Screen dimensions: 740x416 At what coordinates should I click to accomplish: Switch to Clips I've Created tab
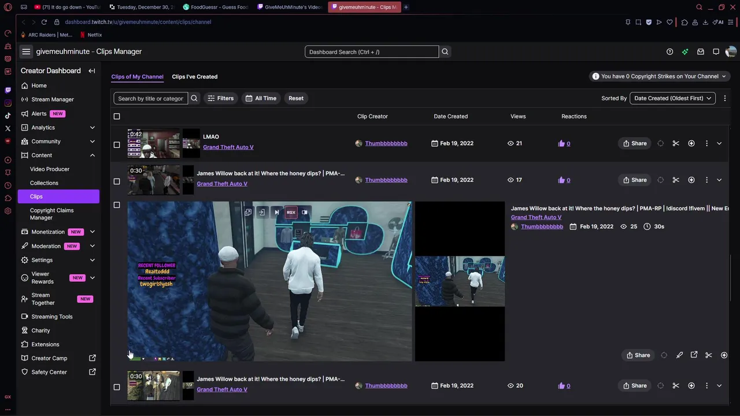pyautogui.click(x=195, y=76)
